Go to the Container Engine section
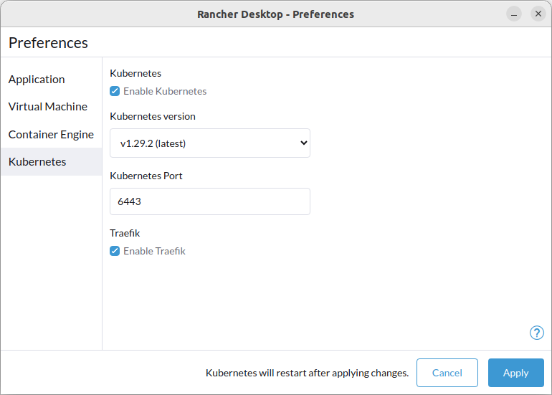This screenshot has width=552, height=395. 51,135
